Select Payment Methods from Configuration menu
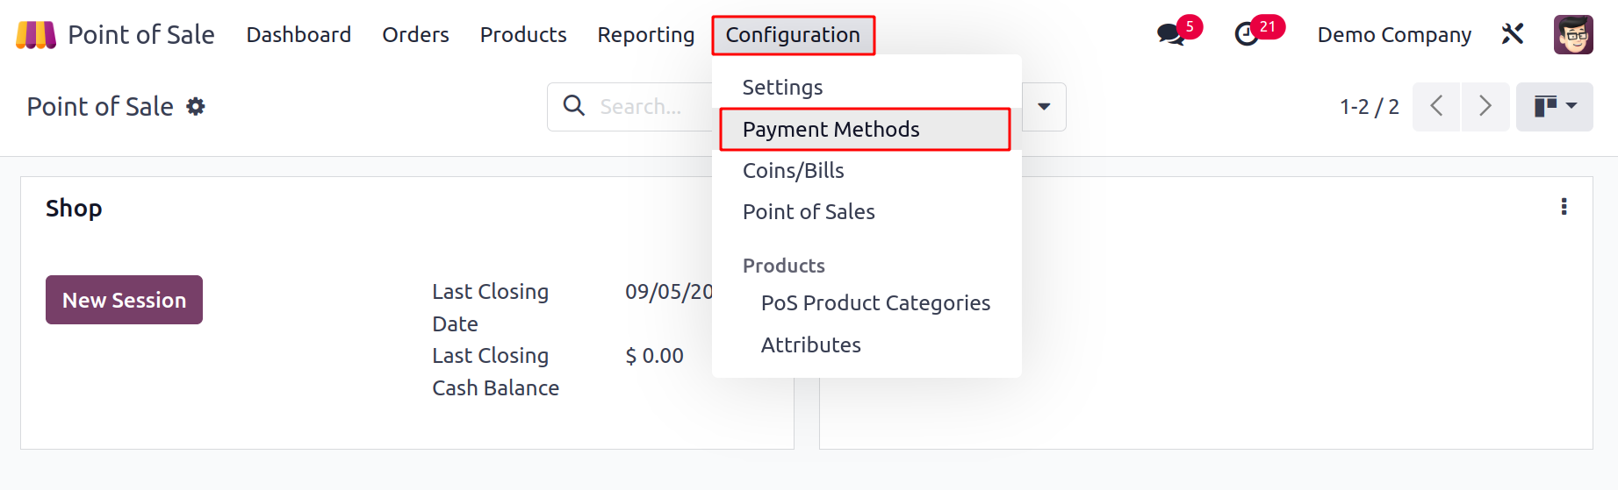The image size is (1618, 490). [831, 130]
